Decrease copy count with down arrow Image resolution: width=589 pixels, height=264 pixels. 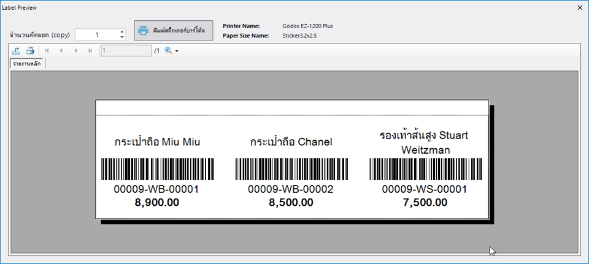click(x=121, y=37)
